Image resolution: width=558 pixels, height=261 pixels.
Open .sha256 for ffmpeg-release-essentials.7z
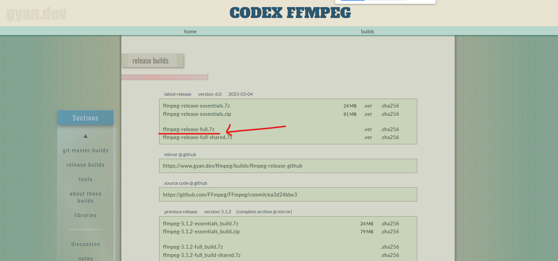tap(390, 106)
